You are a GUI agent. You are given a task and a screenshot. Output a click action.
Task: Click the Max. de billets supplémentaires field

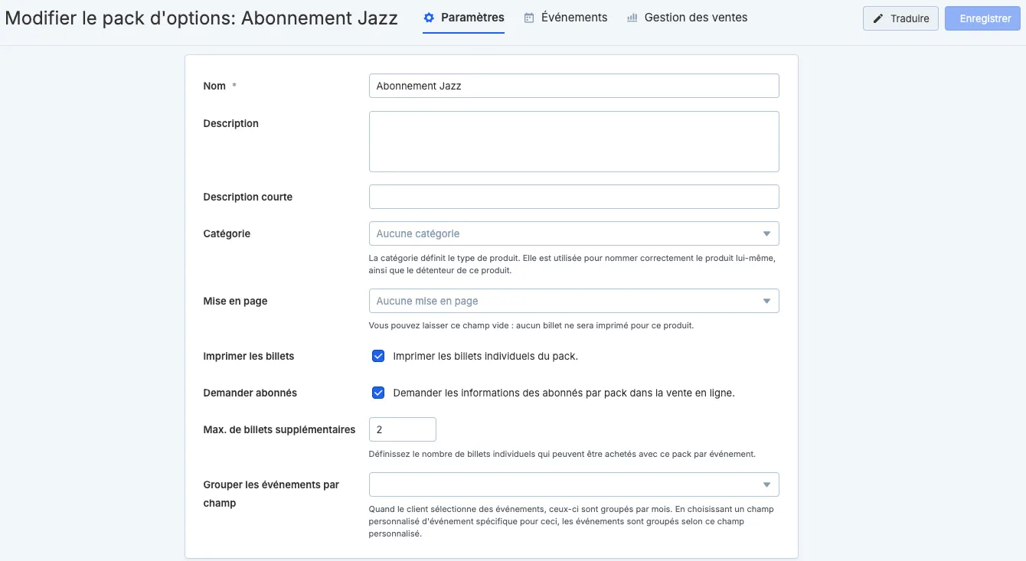[x=403, y=429]
